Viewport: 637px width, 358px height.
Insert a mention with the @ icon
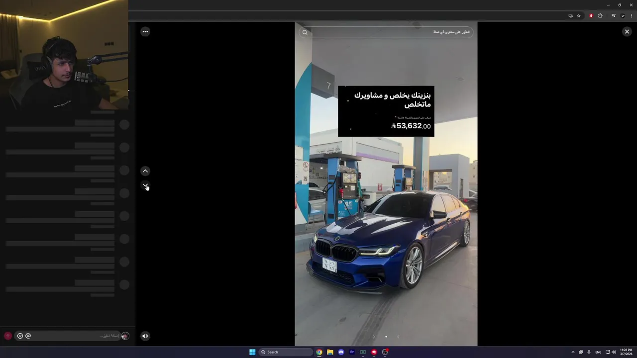tap(28, 336)
